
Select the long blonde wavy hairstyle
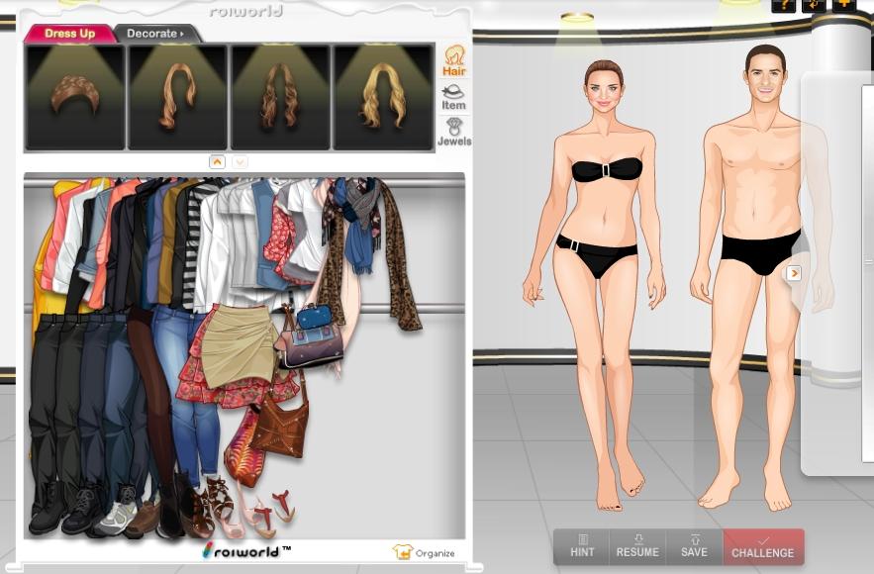tap(383, 97)
